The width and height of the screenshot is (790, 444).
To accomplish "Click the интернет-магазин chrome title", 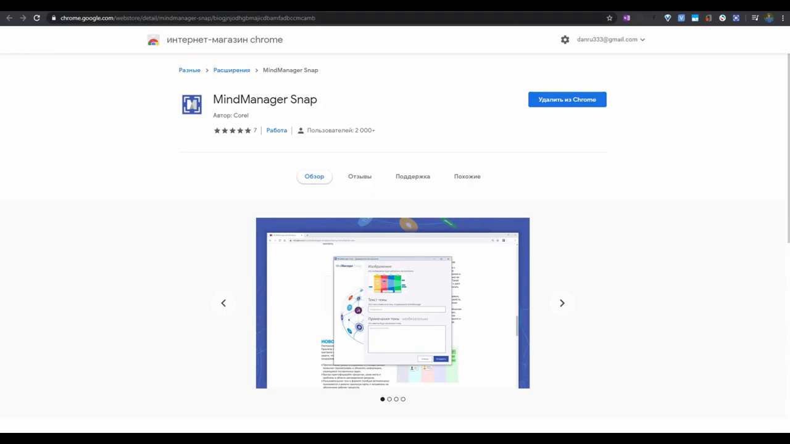I will pos(225,40).
